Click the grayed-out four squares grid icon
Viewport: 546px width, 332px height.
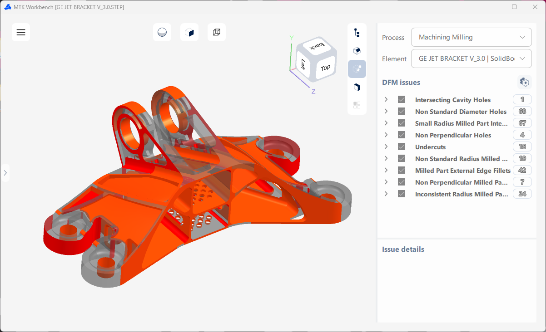pyautogui.click(x=357, y=105)
